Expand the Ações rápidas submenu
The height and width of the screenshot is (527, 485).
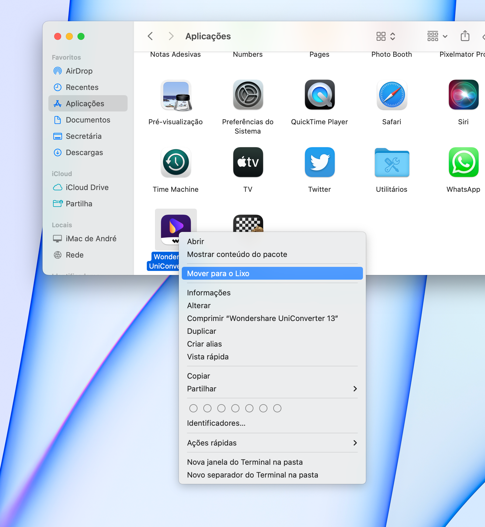pyautogui.click(x=272, y=443)
